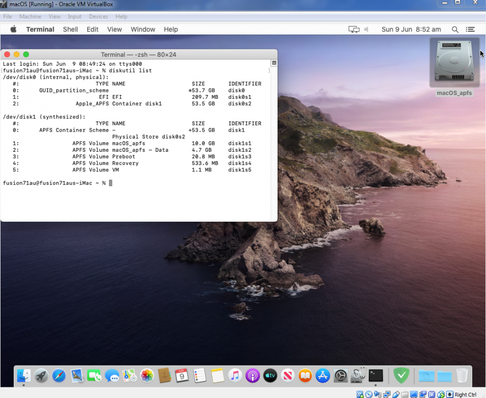Open Finder from the dock
The width and height of the screenshot is (486, 398).
point(23,376)
